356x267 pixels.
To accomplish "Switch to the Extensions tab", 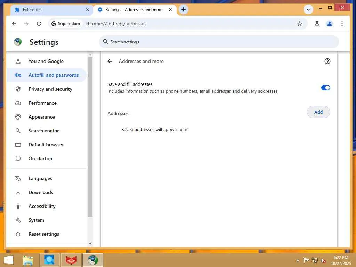I will tap(51, 10).
